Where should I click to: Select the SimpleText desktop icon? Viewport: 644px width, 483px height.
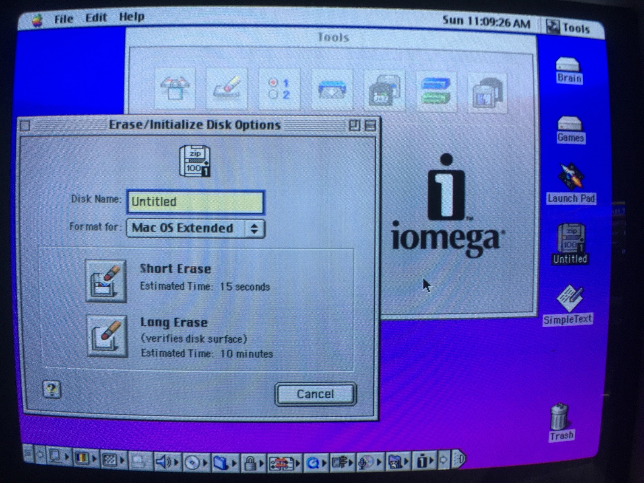coord(568,305)
